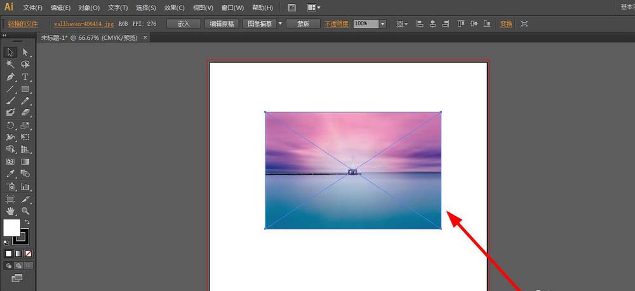The image size is (635, 291).
Task: Switch paint mode to Gradient
Action: (18, 254)
